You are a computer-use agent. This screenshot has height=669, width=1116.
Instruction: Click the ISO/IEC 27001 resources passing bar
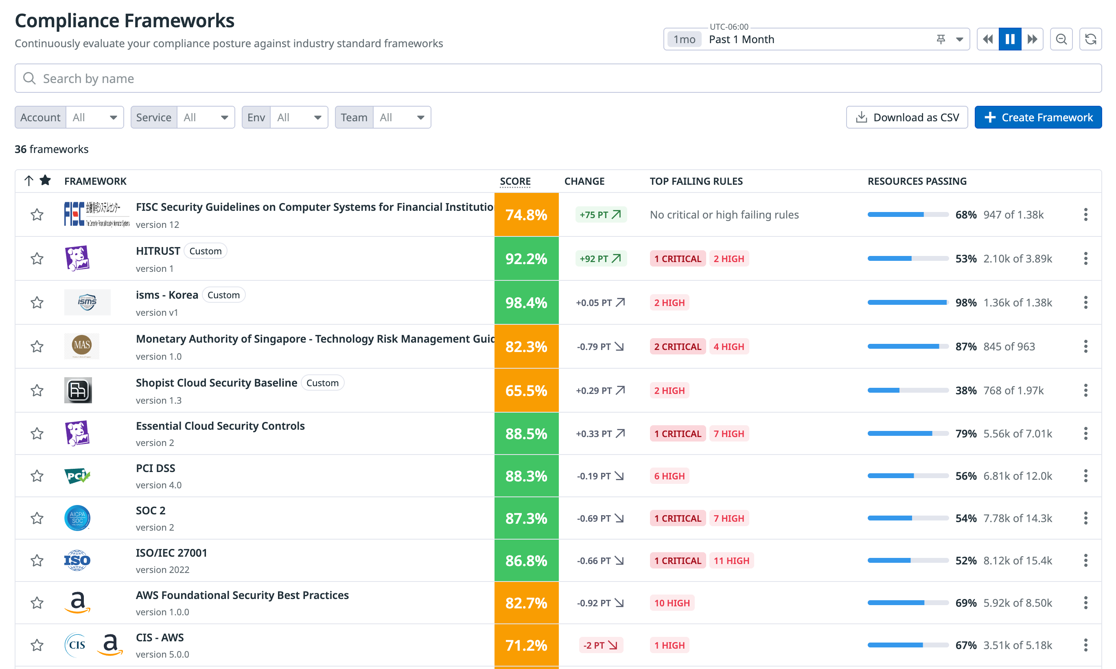pyautogui.click(x=908, y=560)
